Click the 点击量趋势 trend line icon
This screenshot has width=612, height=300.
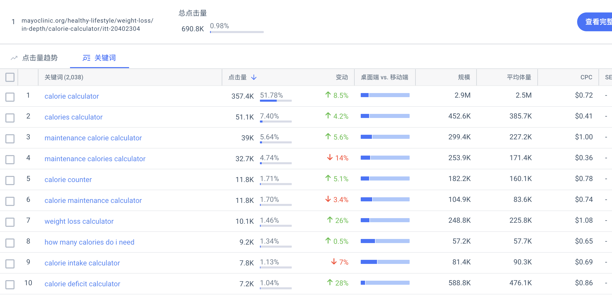pyautogui.click(x=14, y=58)
